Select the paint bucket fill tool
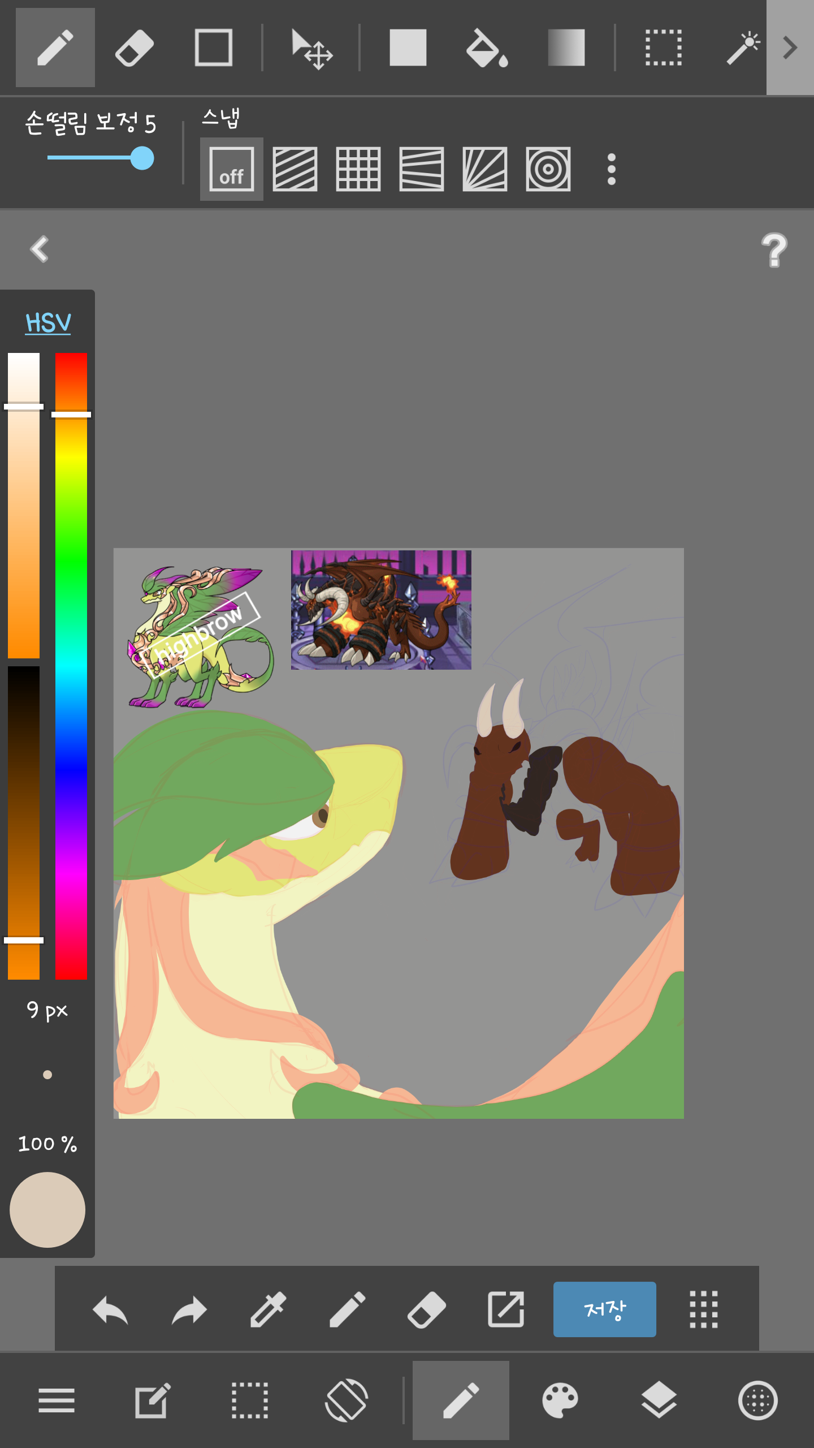Image resolution: width=814 pixels, height=1448 pixels. pos(487,48)
